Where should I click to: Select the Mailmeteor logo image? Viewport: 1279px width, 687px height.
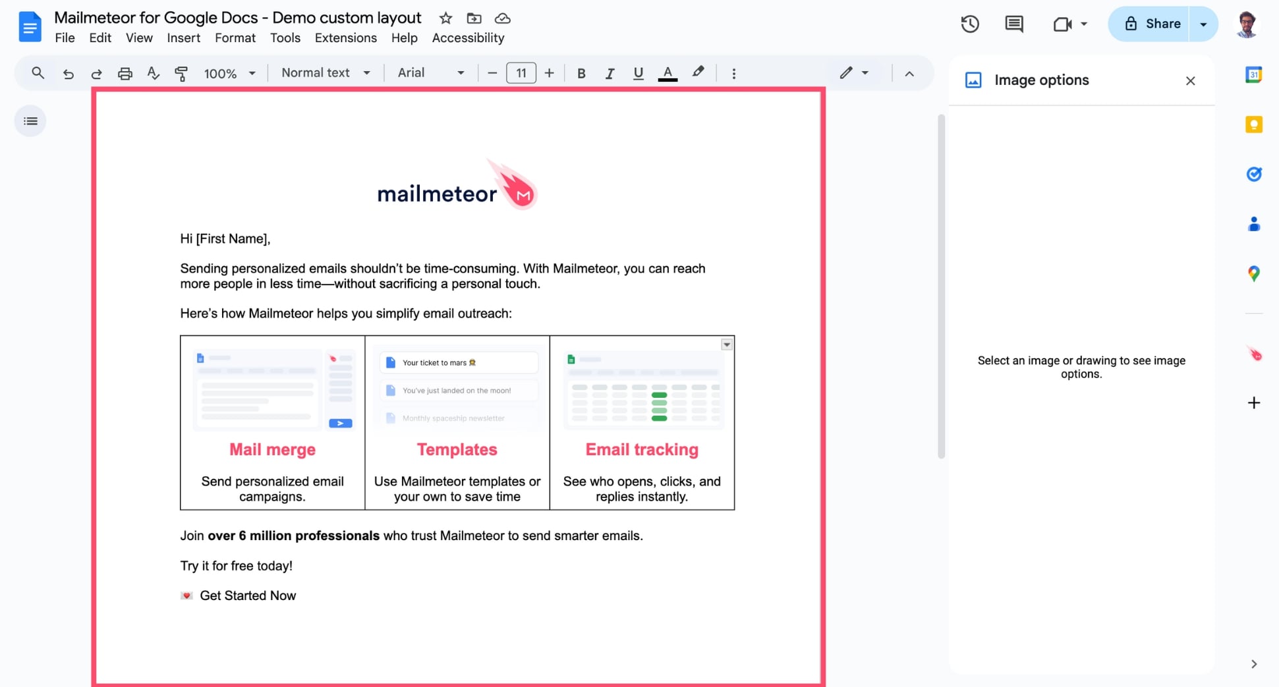click(457, 184)
